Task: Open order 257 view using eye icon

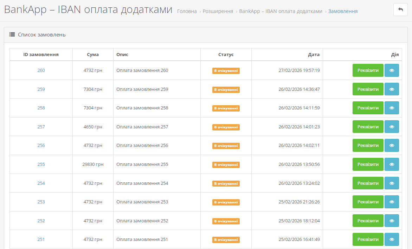Action: click(x=392, y=127)
